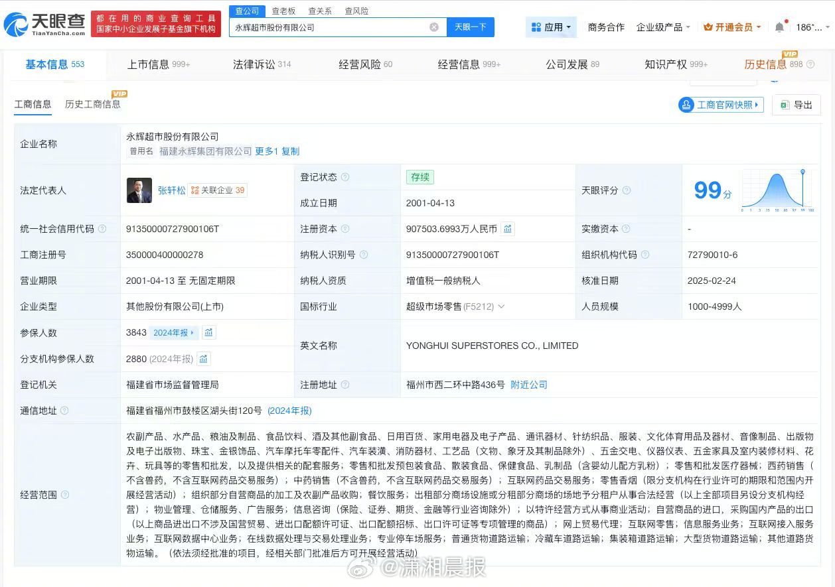Image resolution: width=835 pixels, height=587 pixels.
Task: Expand the 超级市场零售 industry chevron
Action: click(x=501, y=306)
